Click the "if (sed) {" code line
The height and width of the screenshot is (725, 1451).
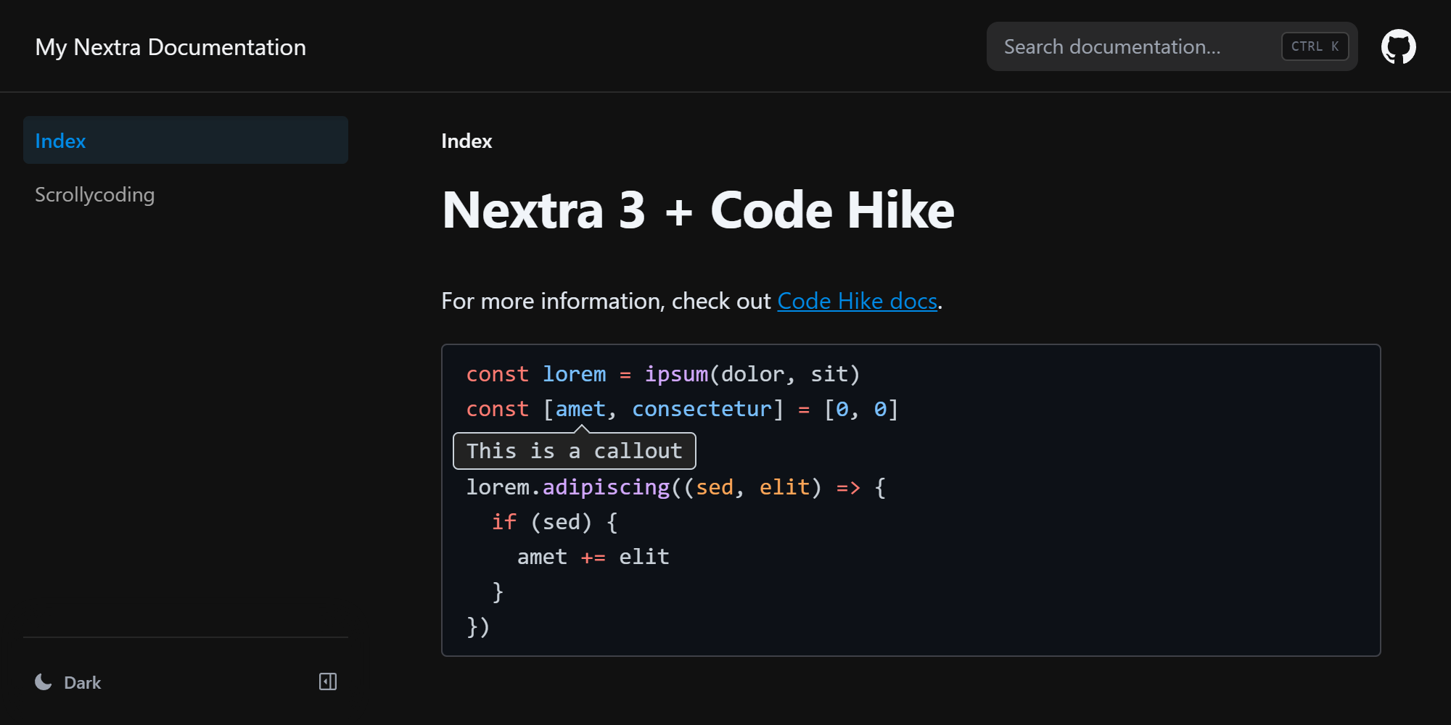554,522
